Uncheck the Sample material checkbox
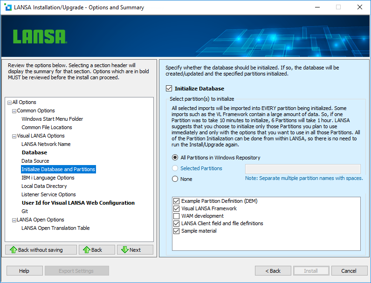 tap(177, 231)
